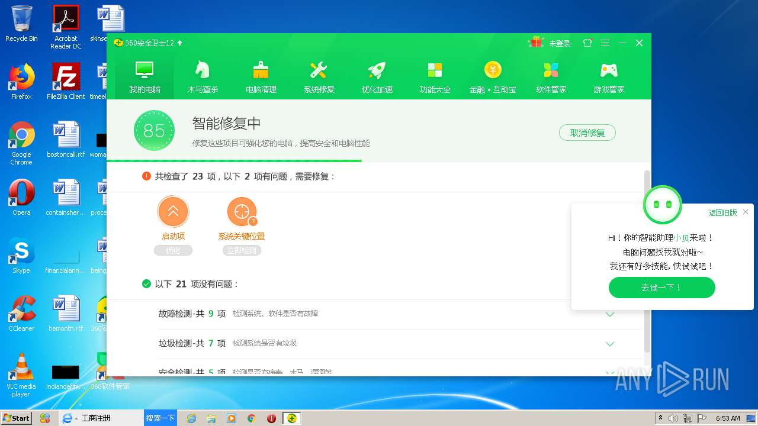Open the folder explorer taskbar icon
This screenshot has height=426, width=758.
click(211, 418)
